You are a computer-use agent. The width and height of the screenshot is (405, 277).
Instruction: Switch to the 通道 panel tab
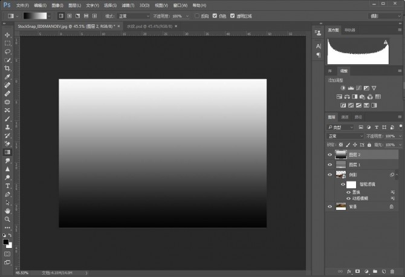click(x=345, y=117)
